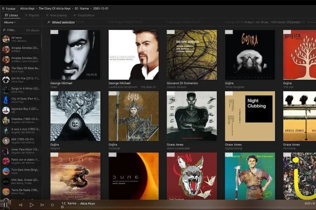Screen dimensions: 316x210
Task: Open Gojira Fortitude album cover
Action: coord(133,116)
